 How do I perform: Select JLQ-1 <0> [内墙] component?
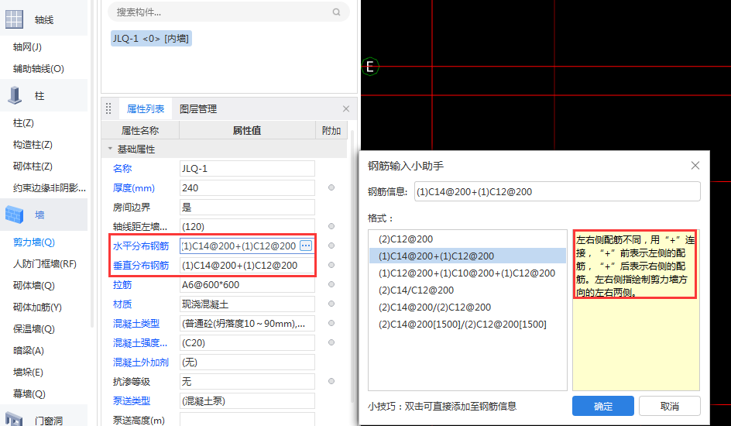(x=151, y=38)
